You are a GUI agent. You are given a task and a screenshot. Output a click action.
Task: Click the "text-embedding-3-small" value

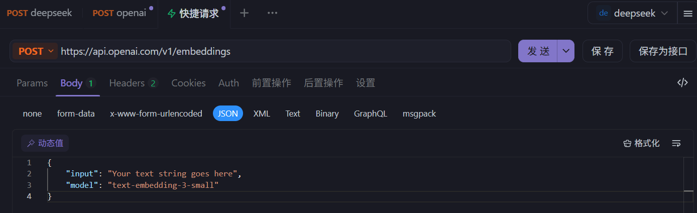[163, 185]
